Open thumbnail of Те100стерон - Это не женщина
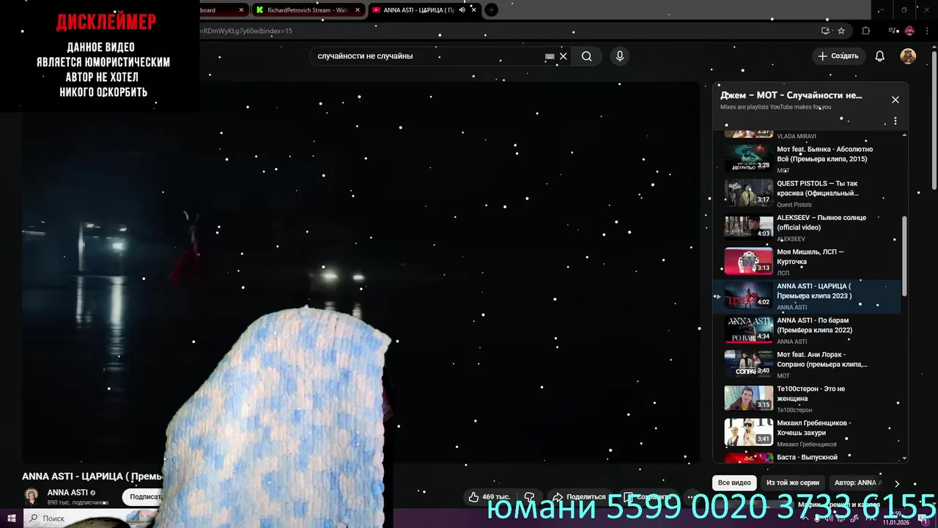The image size is (938, 528). pyautogui.click(x=748, y=397)
